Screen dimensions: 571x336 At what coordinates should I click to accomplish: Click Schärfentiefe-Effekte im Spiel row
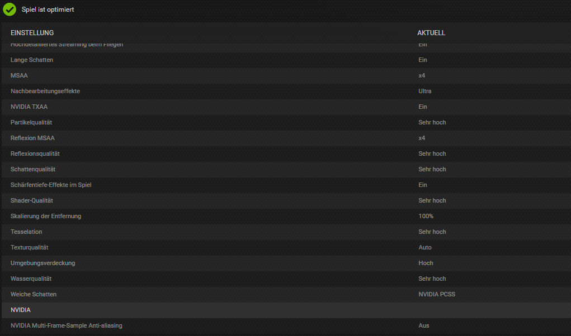286,185
